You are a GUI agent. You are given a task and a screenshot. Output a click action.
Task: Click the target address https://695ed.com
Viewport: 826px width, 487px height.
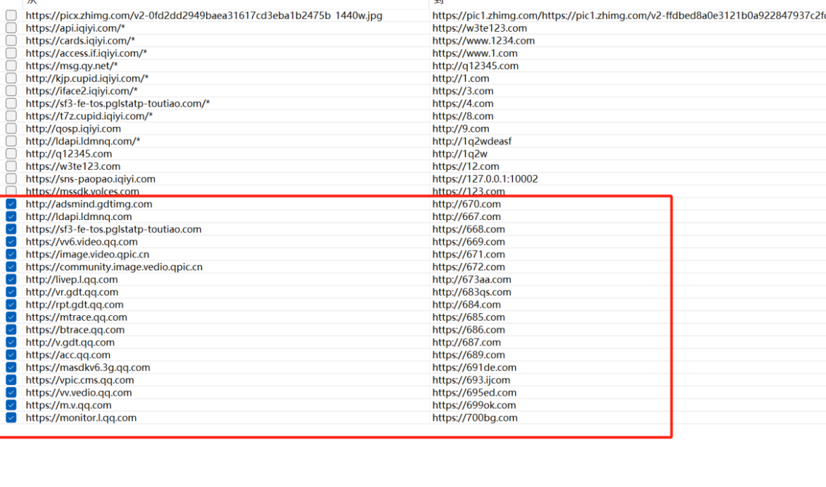click(474, 392)
